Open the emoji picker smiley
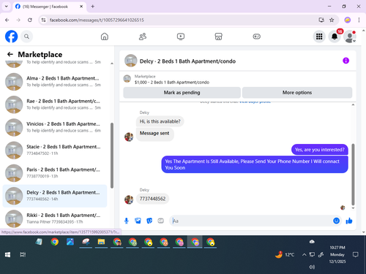 [x=336, y=221]
